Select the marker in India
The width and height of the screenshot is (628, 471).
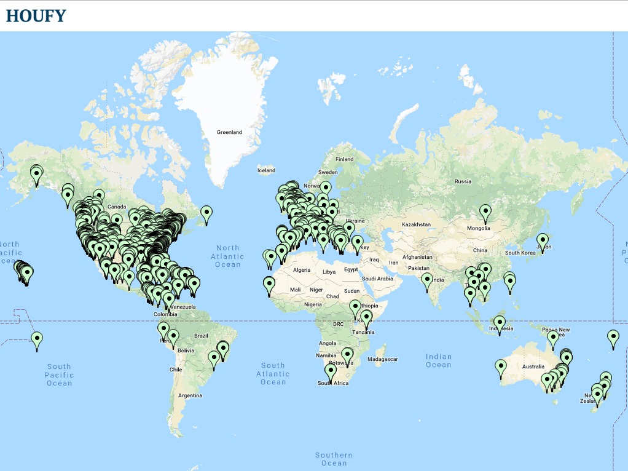pyautogui.click(x=427, y=281)
